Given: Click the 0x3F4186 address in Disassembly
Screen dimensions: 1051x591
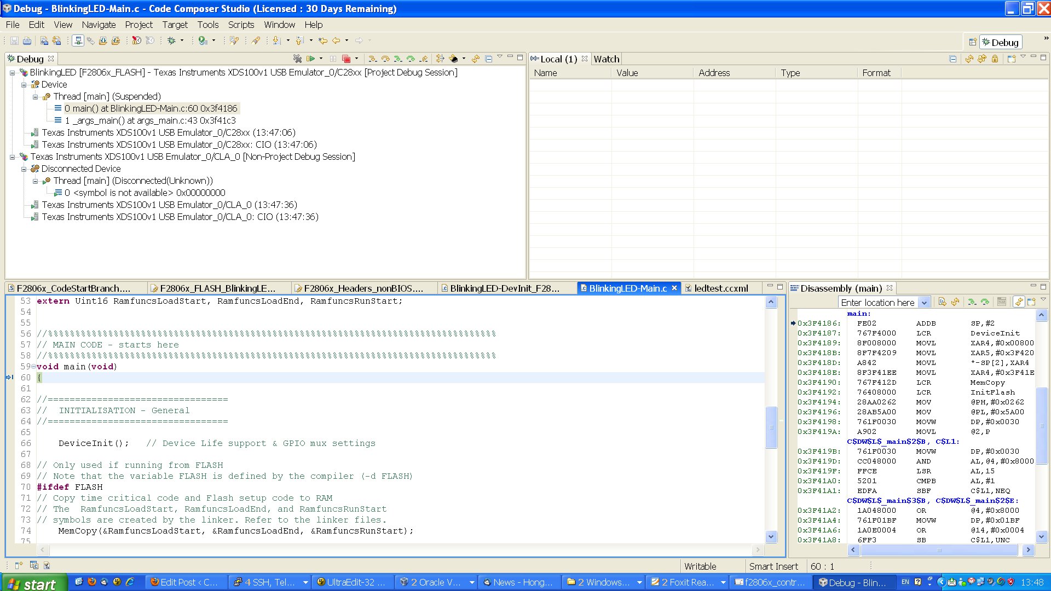Looking at the screenshot, I should (x=819, y=323).
